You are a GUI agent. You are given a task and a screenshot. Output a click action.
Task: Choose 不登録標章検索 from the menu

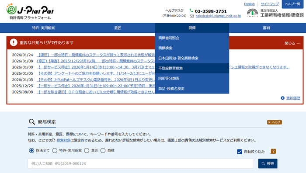click(x=192, y=68)
